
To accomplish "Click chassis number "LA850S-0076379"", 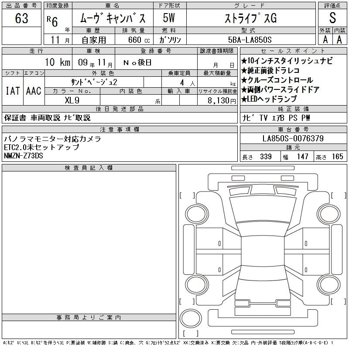I will [293, 139].
